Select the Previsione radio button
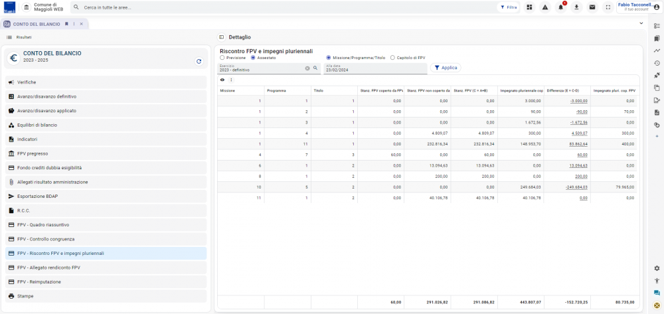This screenshot has height=314, width=664. (222, 58)
